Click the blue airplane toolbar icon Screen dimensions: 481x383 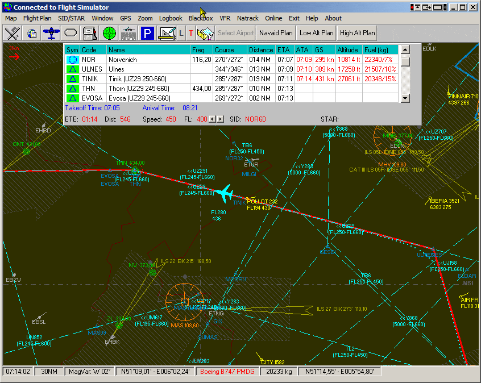[x=52, y=33]
